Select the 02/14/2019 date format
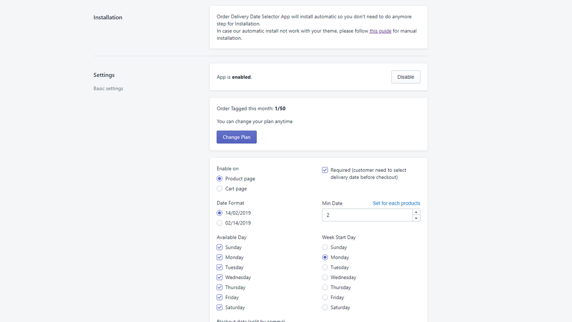Screen dimensions: 572x322 [219, 223]
